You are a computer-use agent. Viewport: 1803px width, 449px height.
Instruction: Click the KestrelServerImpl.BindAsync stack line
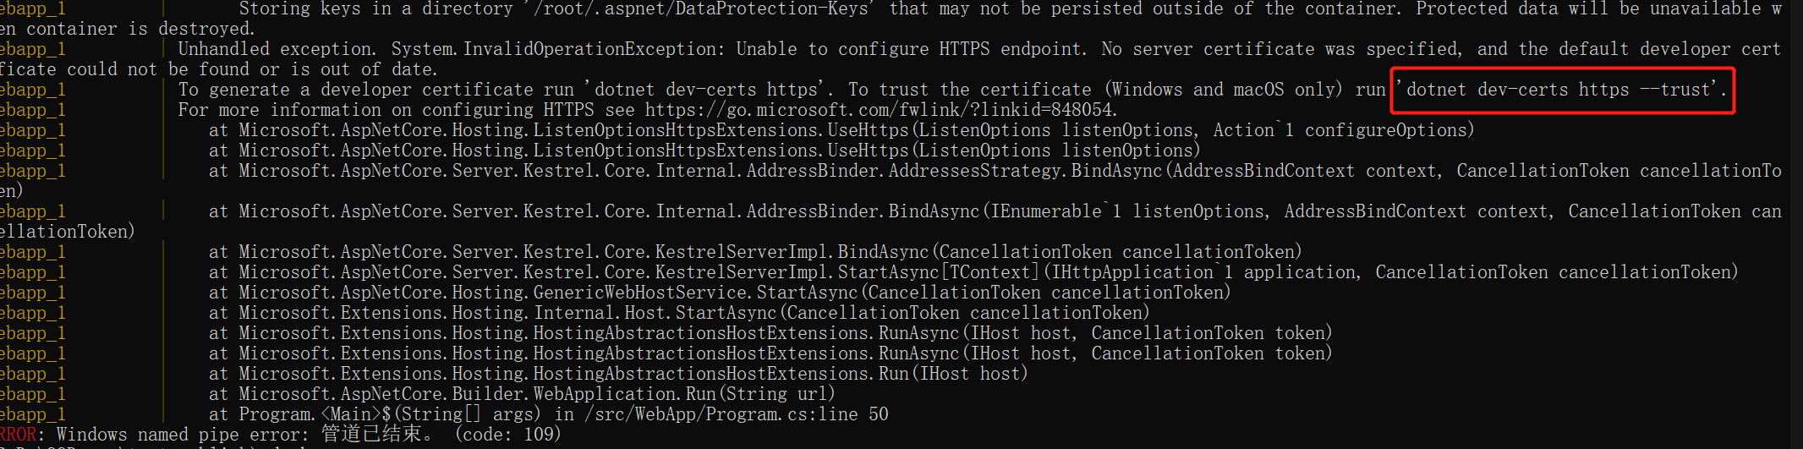click(x=755, y=252)
